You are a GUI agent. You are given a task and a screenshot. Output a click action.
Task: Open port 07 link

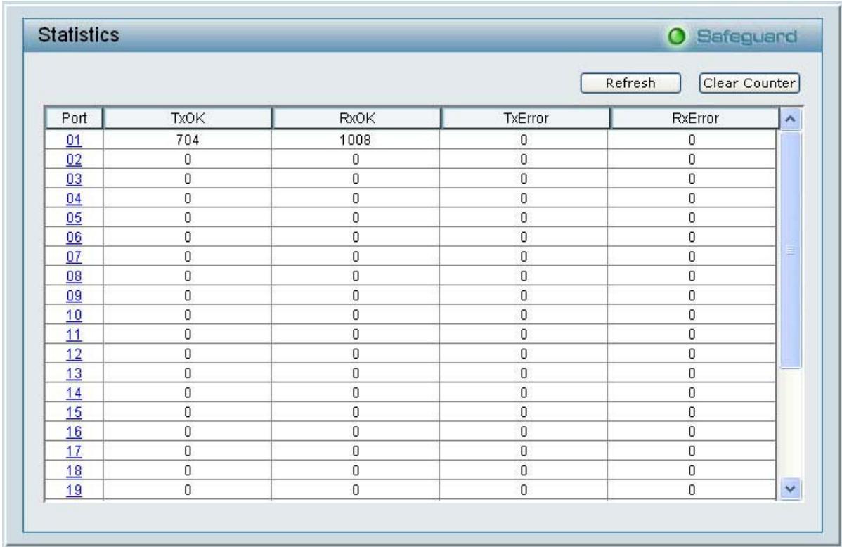point(74,257)
